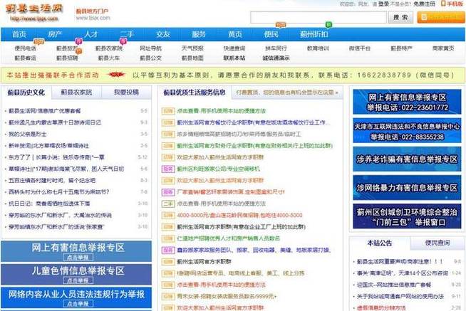Open listing 仁通地产招聘优秀人才
Image resolution: width=466 pixels, height=311 pixels.
pos(228,238)
